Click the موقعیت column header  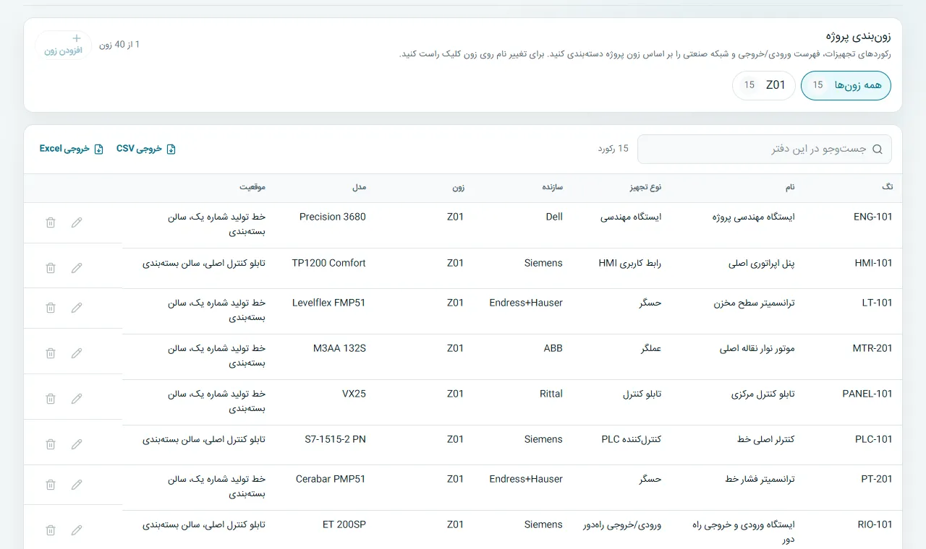click(x=252, y=187)
